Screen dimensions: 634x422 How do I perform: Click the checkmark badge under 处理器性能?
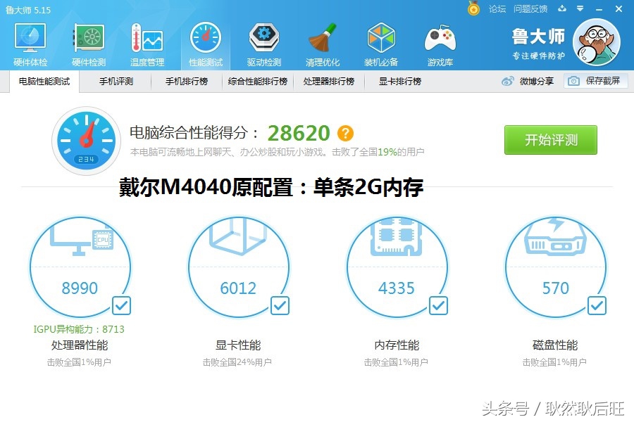click(121, 305)
